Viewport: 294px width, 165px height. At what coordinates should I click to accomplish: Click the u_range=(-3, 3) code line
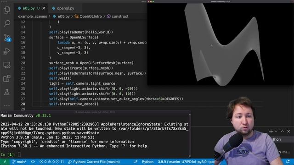[73, 48]
